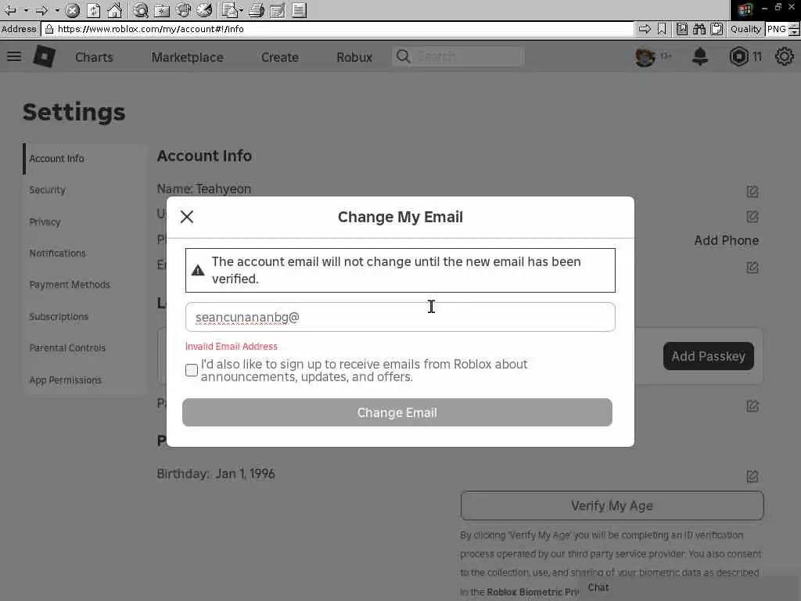801x601 pixels.
Task: Click the Edit page toolbar icon
Action: click(278, 10)
